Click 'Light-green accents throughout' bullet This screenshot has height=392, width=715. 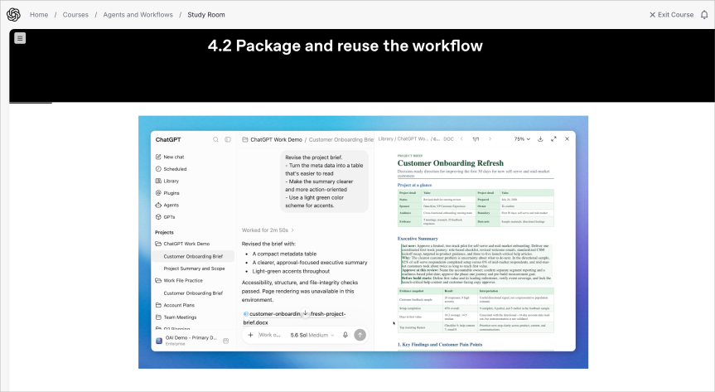pos(291,271)
